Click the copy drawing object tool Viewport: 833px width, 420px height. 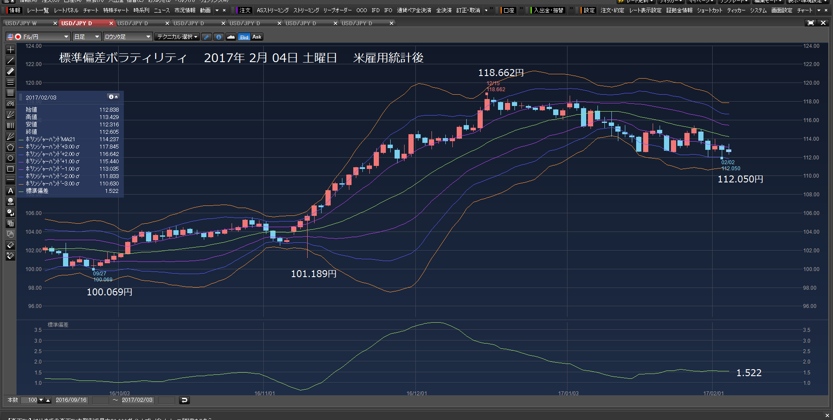10,223
